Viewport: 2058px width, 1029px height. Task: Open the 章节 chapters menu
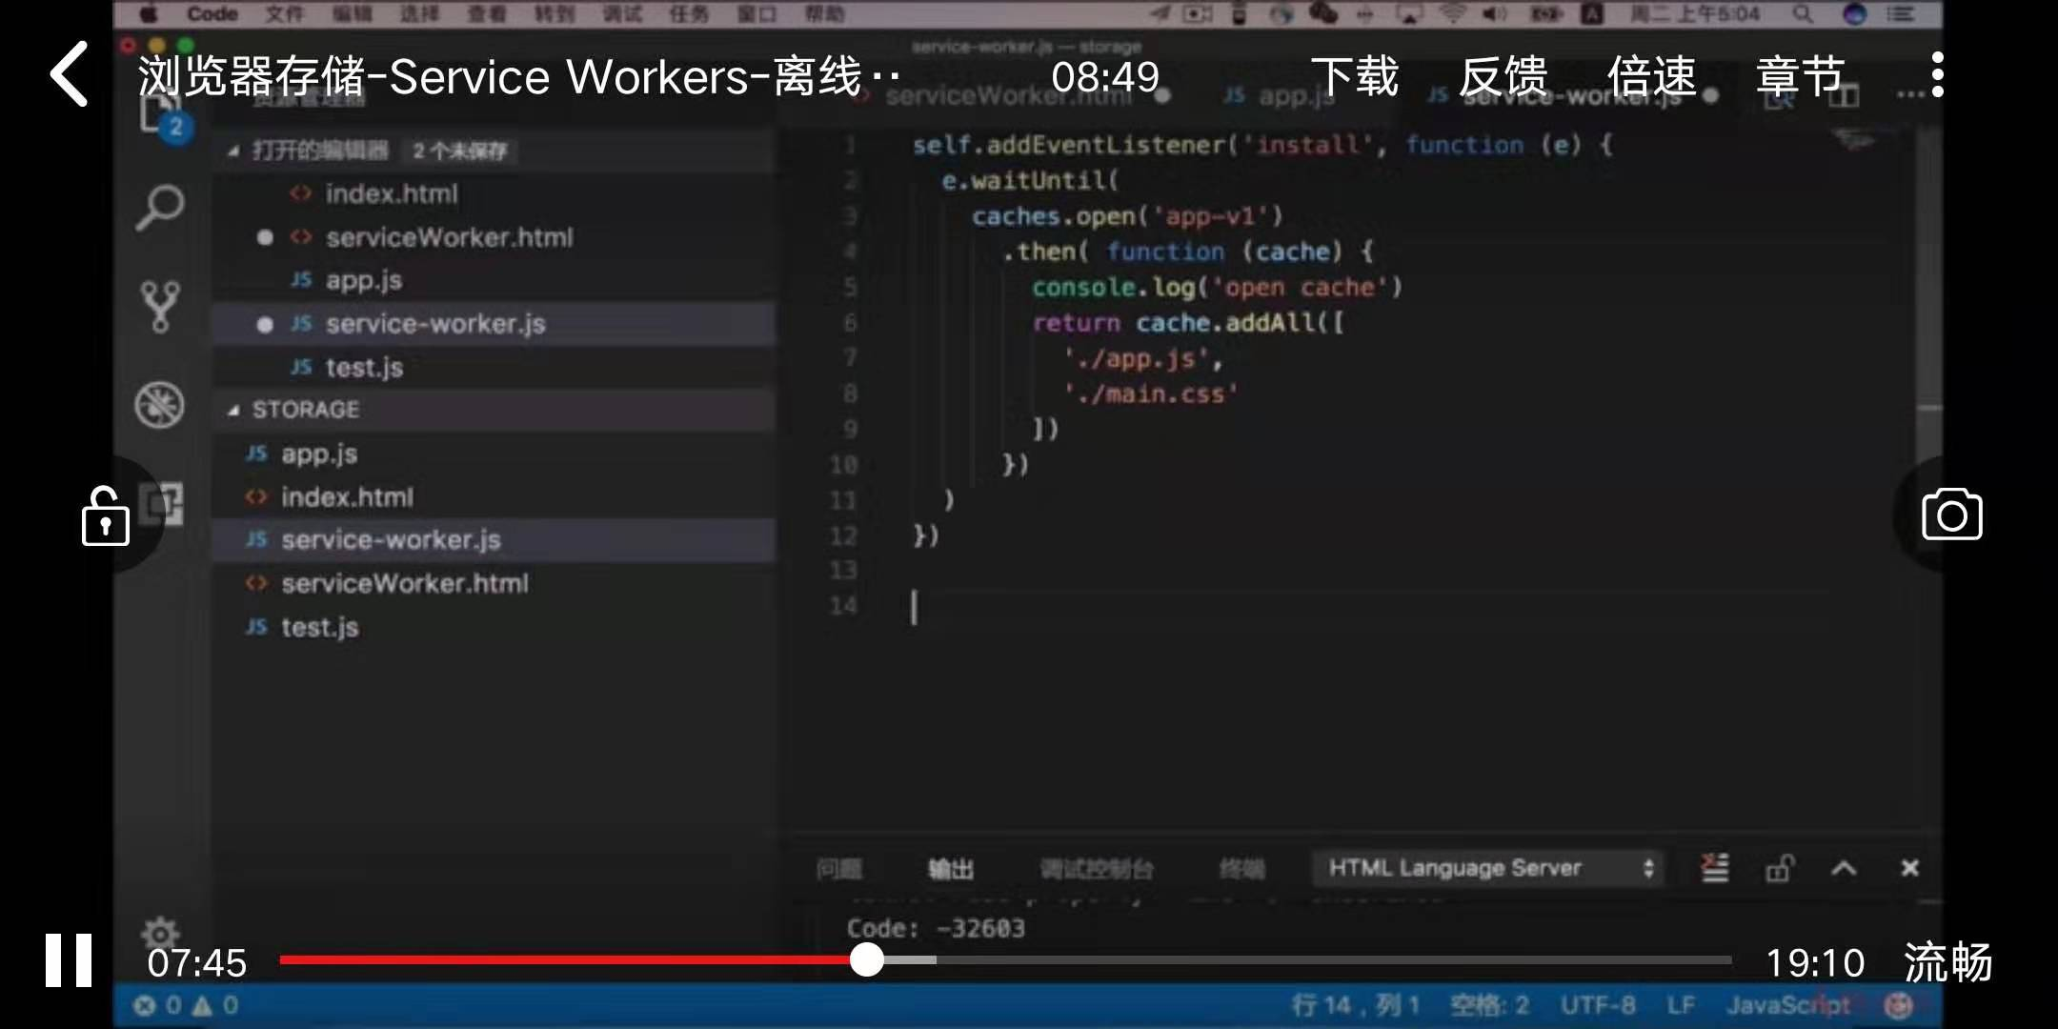[x=1800, y=76]
